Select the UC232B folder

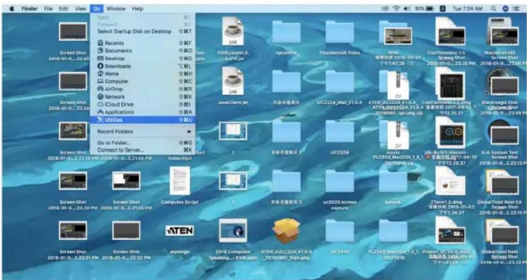point(340,131)
